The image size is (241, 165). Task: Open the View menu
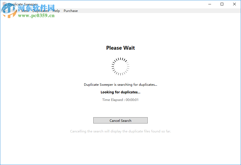(x=25, y=11)
